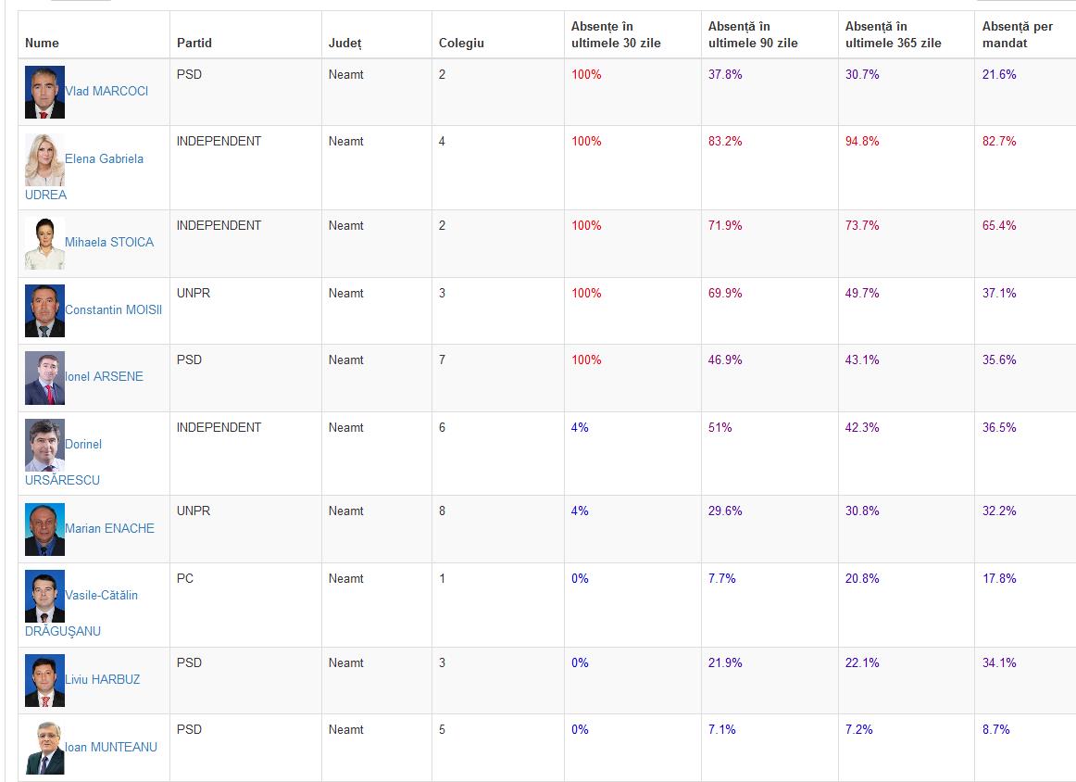Sort table by Partid column header
This screenshot has height=782, width=1076.
(x=194, y=43)
